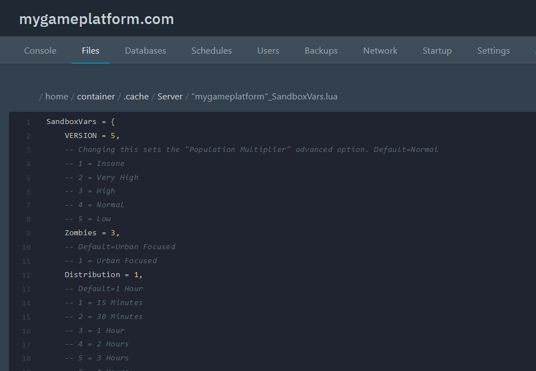Click the Population Multiplier comment line
This screenshot has height=371, width=536.
(x=252, y=150)
